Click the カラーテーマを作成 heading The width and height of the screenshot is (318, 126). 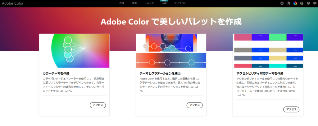click(56, 73)
